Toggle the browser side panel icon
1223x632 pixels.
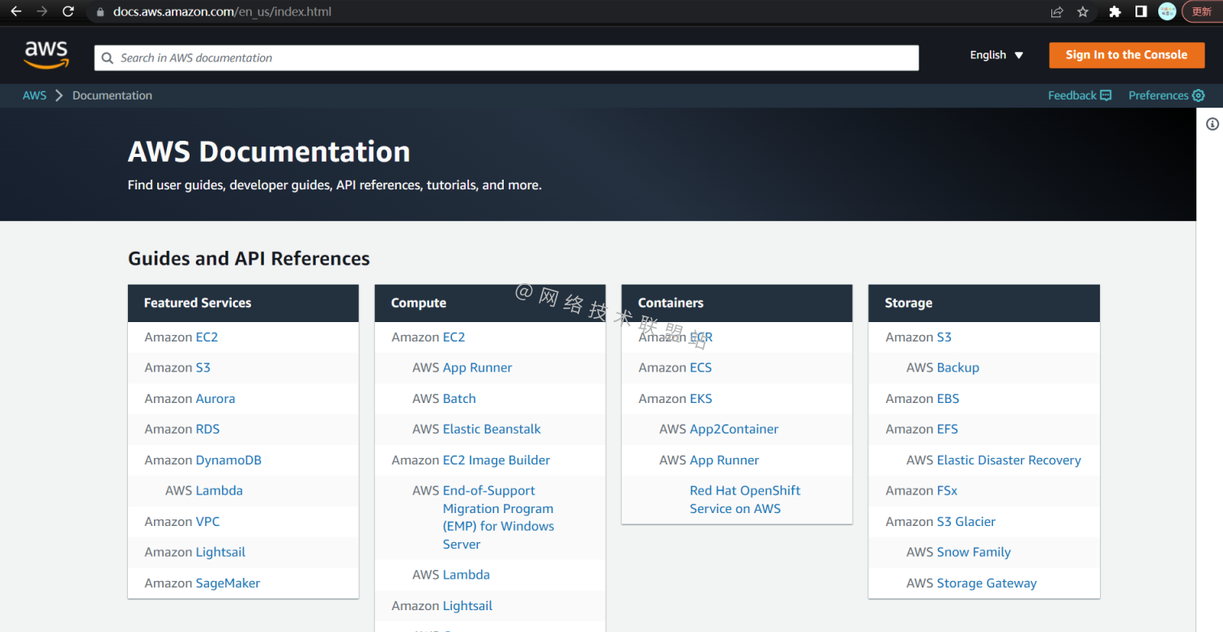pyautogui.click(x=1140, y=11)
